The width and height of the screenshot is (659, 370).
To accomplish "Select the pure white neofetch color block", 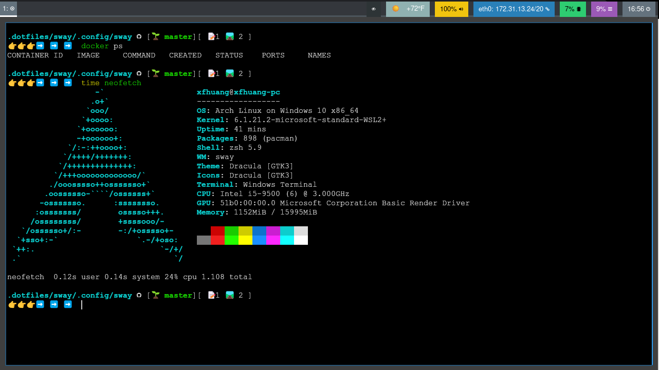I will pos(301,240).
